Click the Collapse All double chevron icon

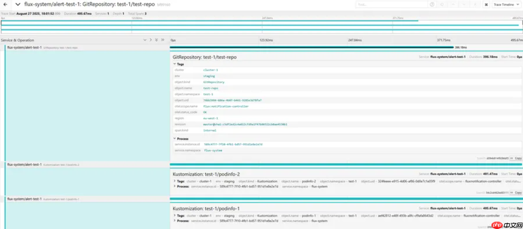[x=163, y=40]
